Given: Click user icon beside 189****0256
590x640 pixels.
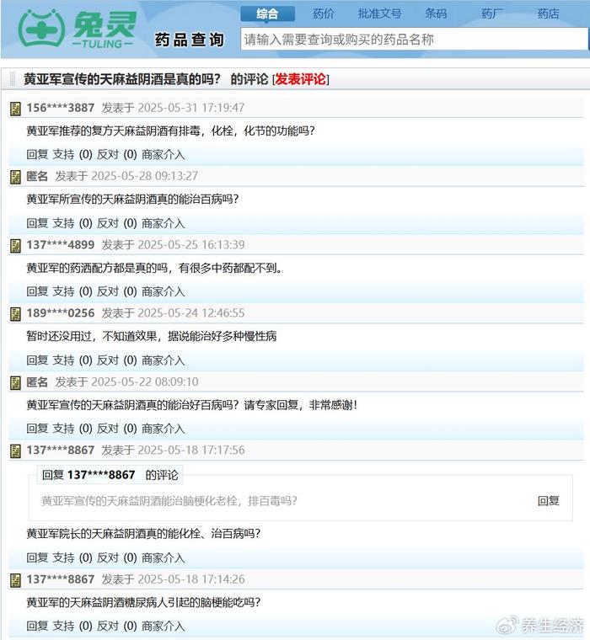Looking at the screenshot, I should (x=15, y=314).
